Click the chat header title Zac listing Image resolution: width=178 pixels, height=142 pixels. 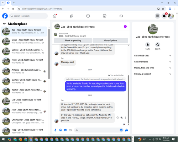tap(78, 27)
